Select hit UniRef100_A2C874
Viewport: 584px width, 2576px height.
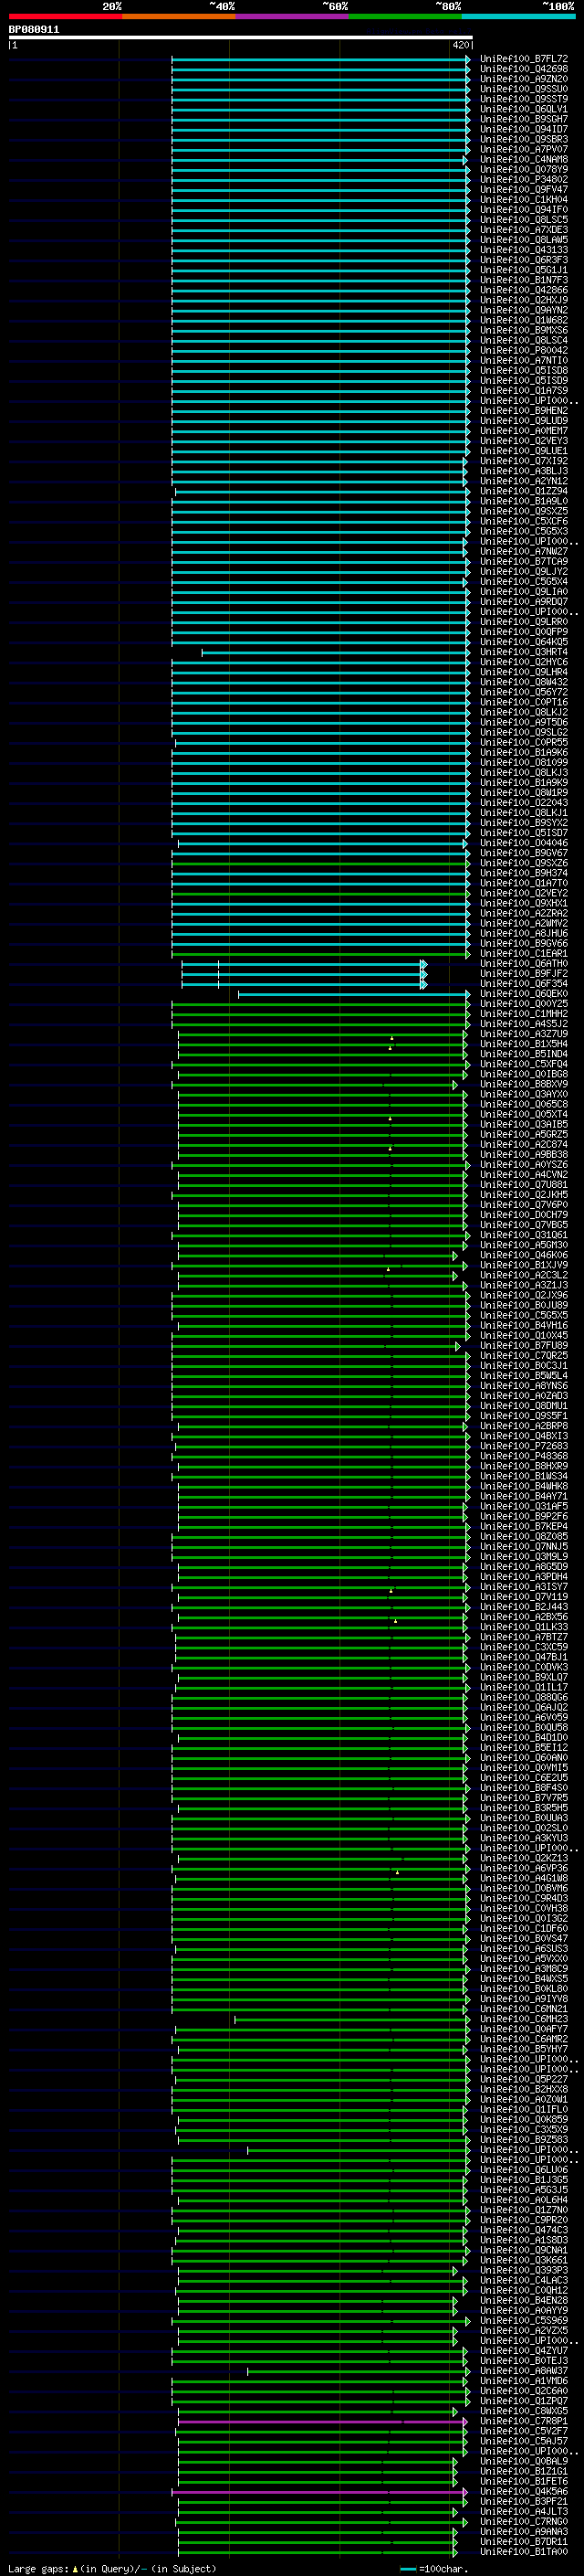pyautogui.click(x=524, y=1145)
